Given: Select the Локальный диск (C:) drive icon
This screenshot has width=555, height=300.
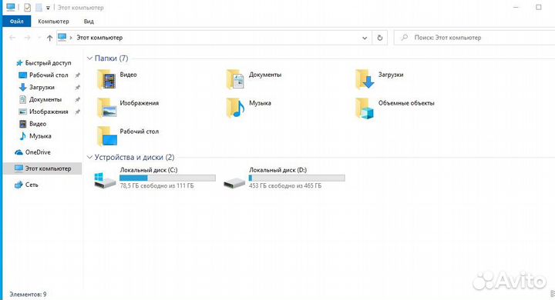Looking at the screenshot, I should (x=105, y=180).
